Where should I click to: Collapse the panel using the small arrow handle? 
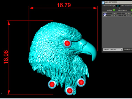[x=120, y=8]
